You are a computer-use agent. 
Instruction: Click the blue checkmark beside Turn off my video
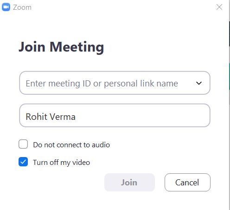(23, 162)
